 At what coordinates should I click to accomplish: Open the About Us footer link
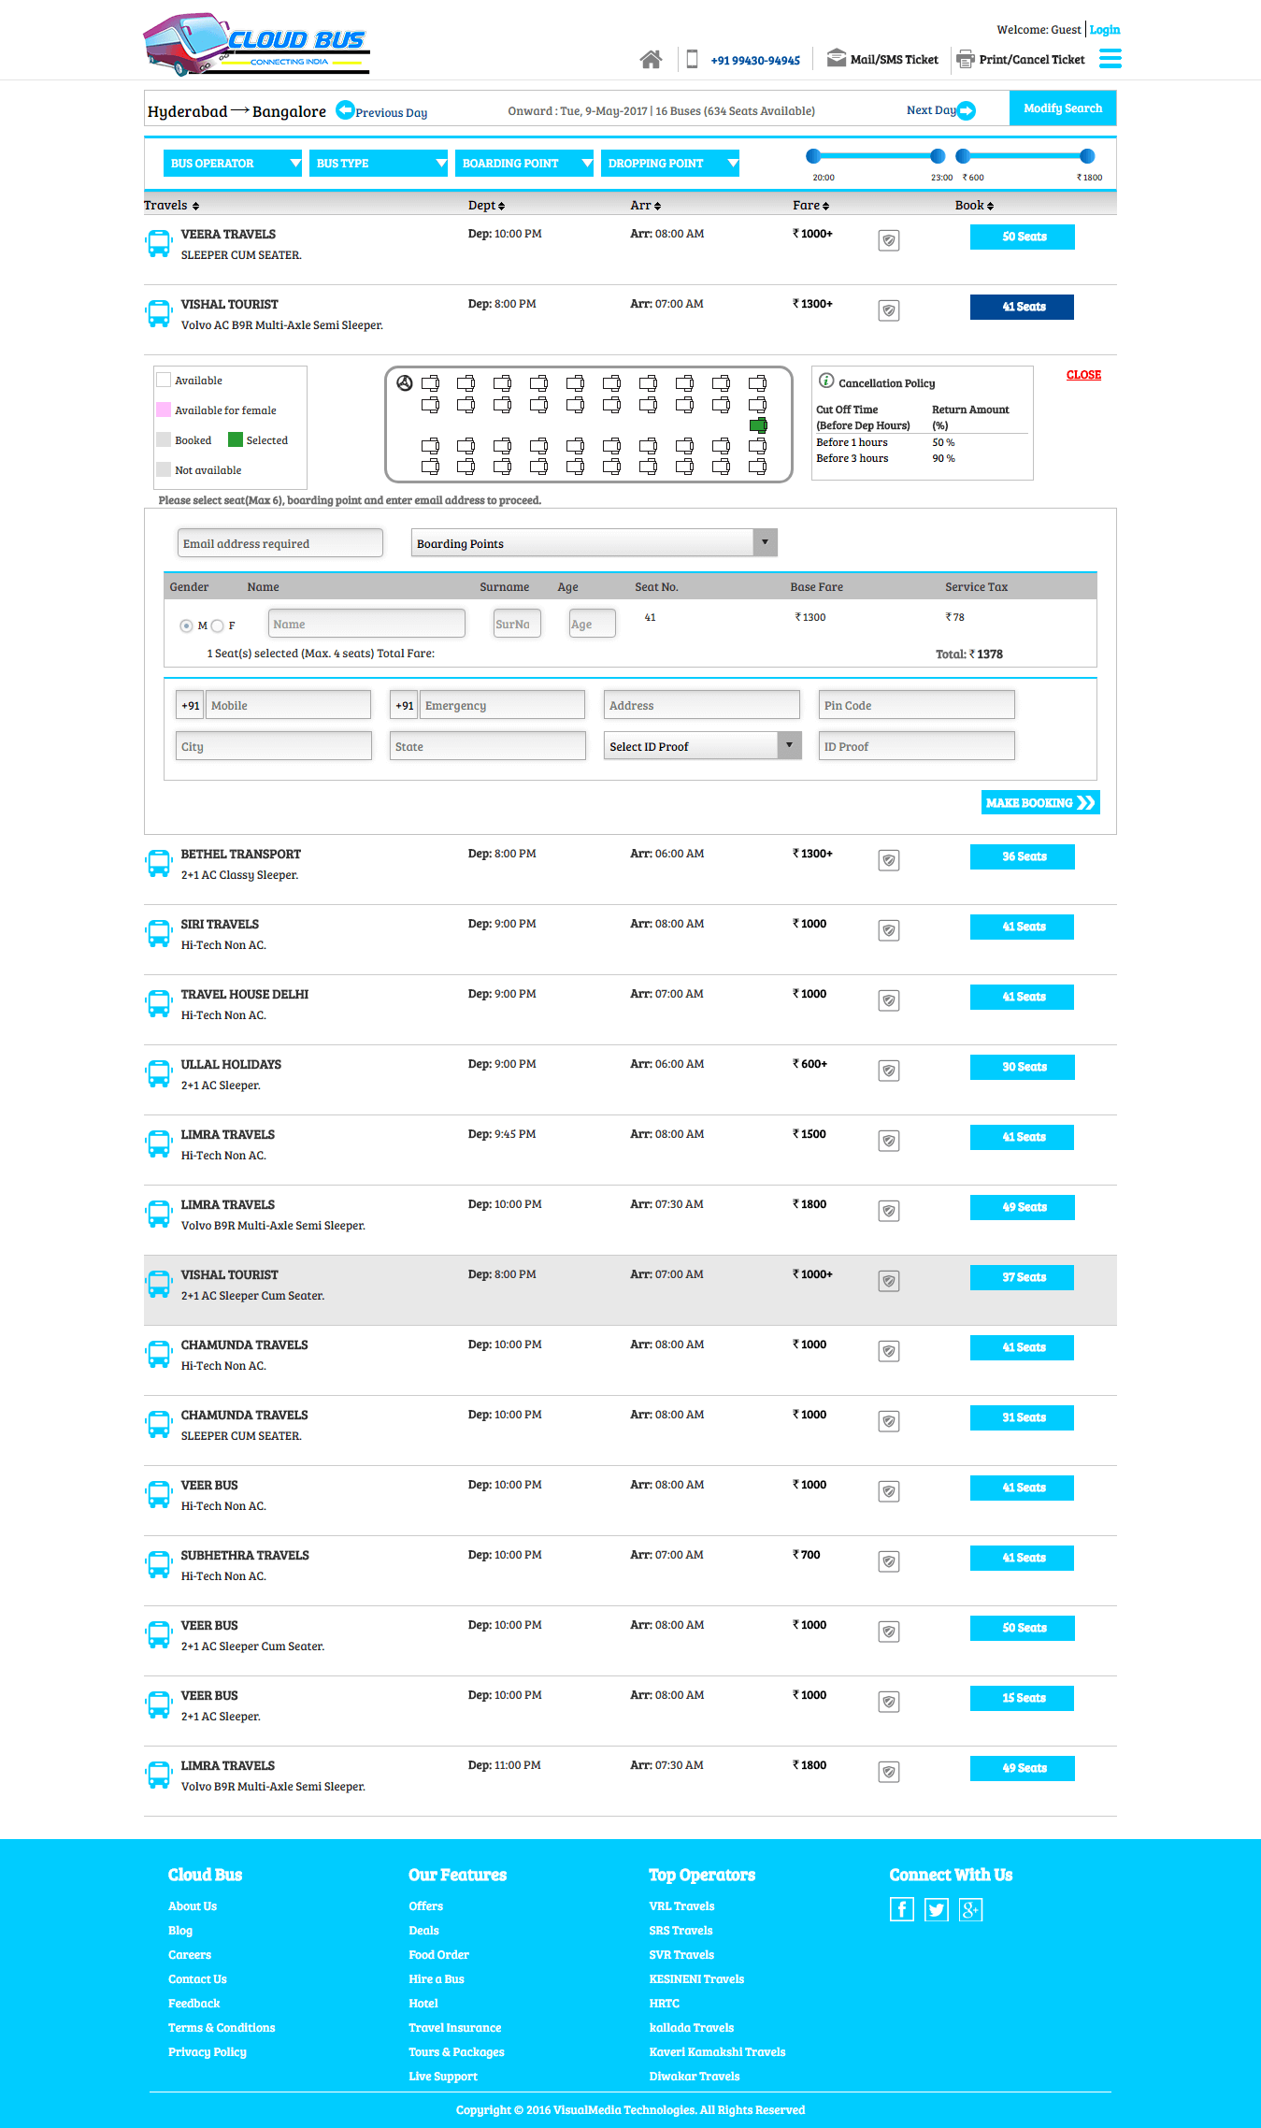click(193, 1906)
